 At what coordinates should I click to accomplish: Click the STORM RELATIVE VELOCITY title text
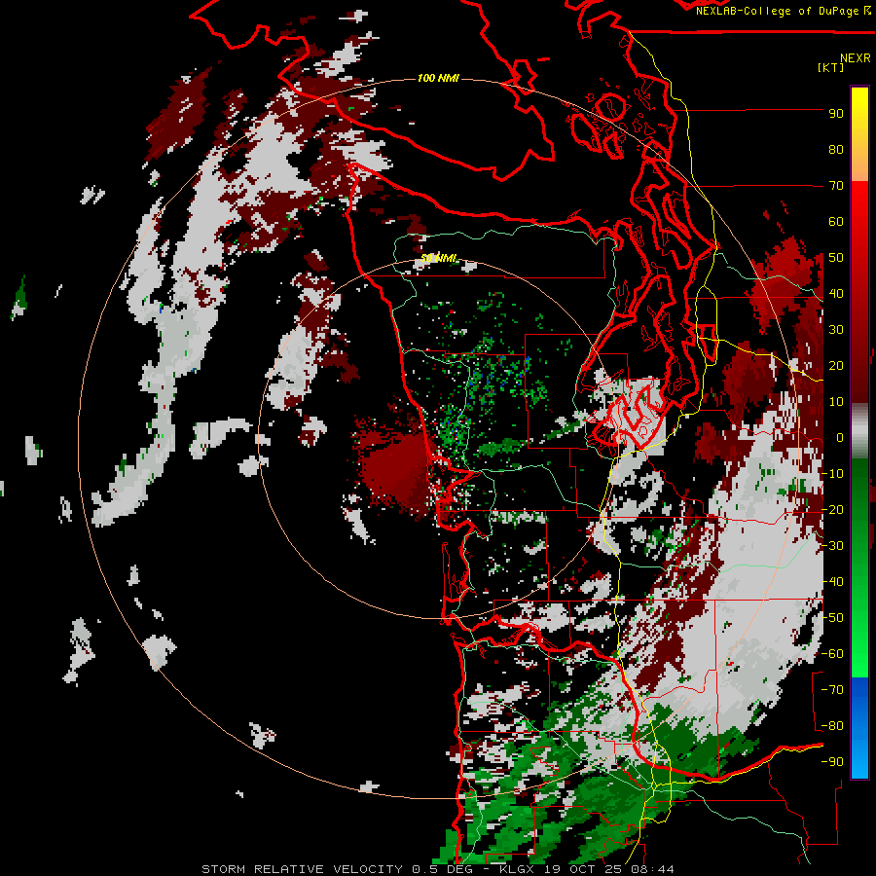302,869
